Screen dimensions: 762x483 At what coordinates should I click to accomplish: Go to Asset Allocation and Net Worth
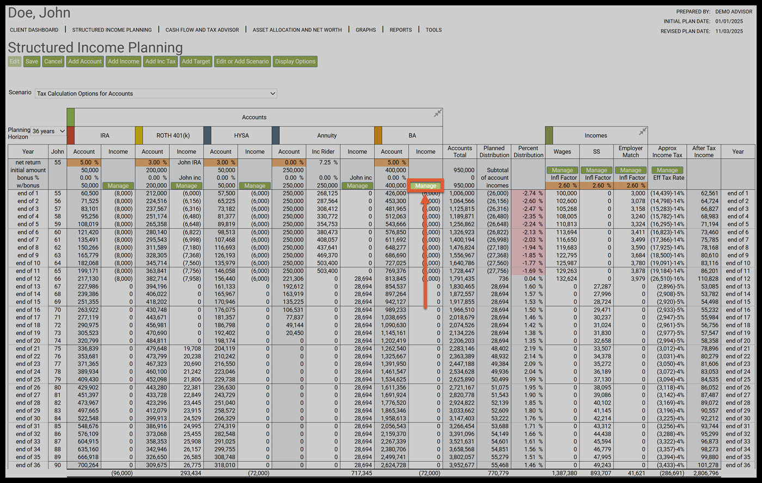[297, 30]
